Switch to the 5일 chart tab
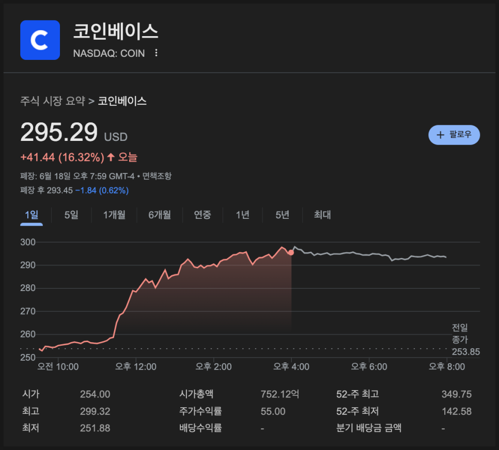The height and width of the screenshot is (450, 499). tap(71, 215)
